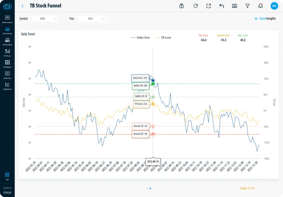Viewport: 283px width, 197px height.
Task: Click the undo arrow icon
Action: coord(221,6)
